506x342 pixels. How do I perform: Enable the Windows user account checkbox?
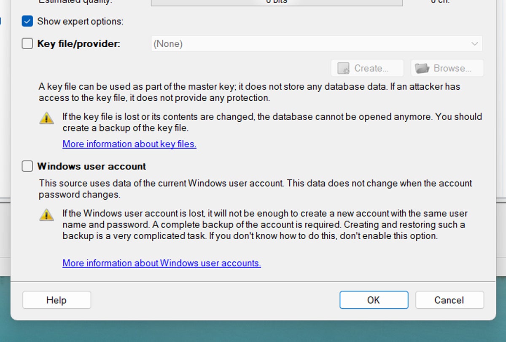point(27,166)
